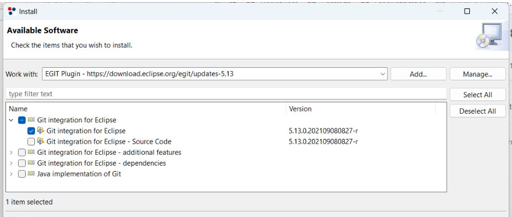Click the Manage... button
Viewport: 512px width, 217px height.
[x=478, y=74]
